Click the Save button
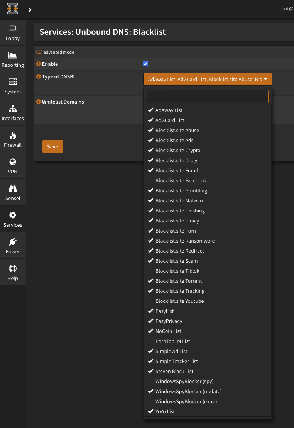The image size is (294, 428). (x=52, y=146)
